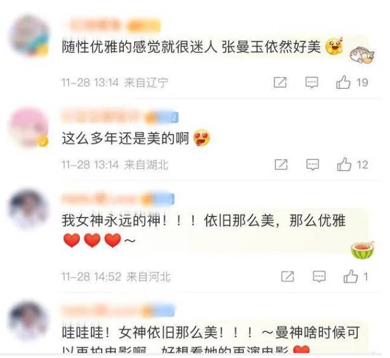Open the third commenter's profile avatar
This screenshot has width=390, height=358.
pyautogui.click(x=29, y=209)
